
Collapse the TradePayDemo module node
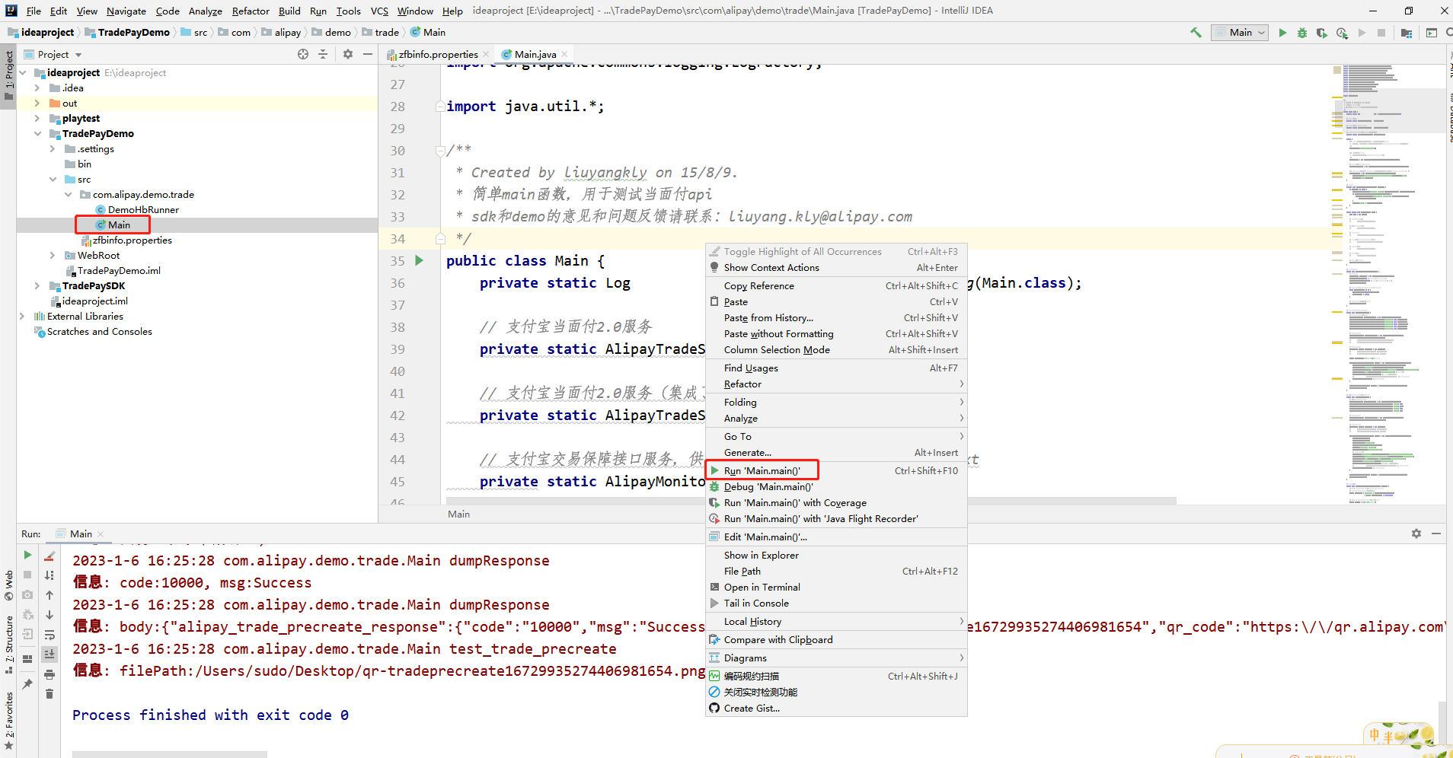coord(37,134)
